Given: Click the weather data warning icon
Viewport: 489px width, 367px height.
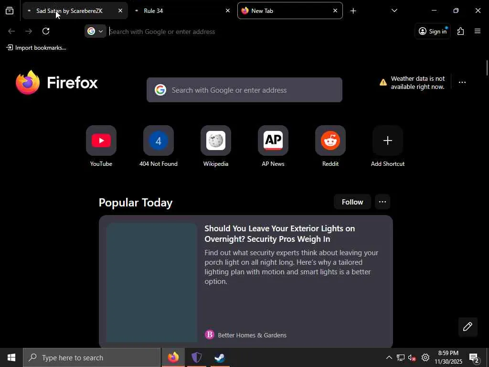Looking at the screenshot, I should pos(383,82).
